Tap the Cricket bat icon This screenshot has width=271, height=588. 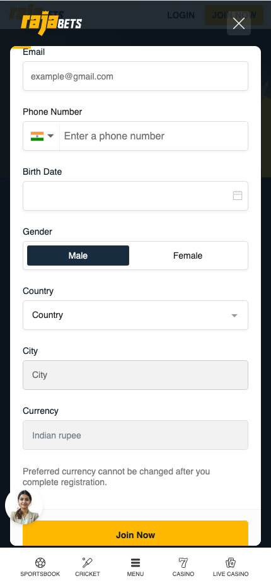pos(88,563)
